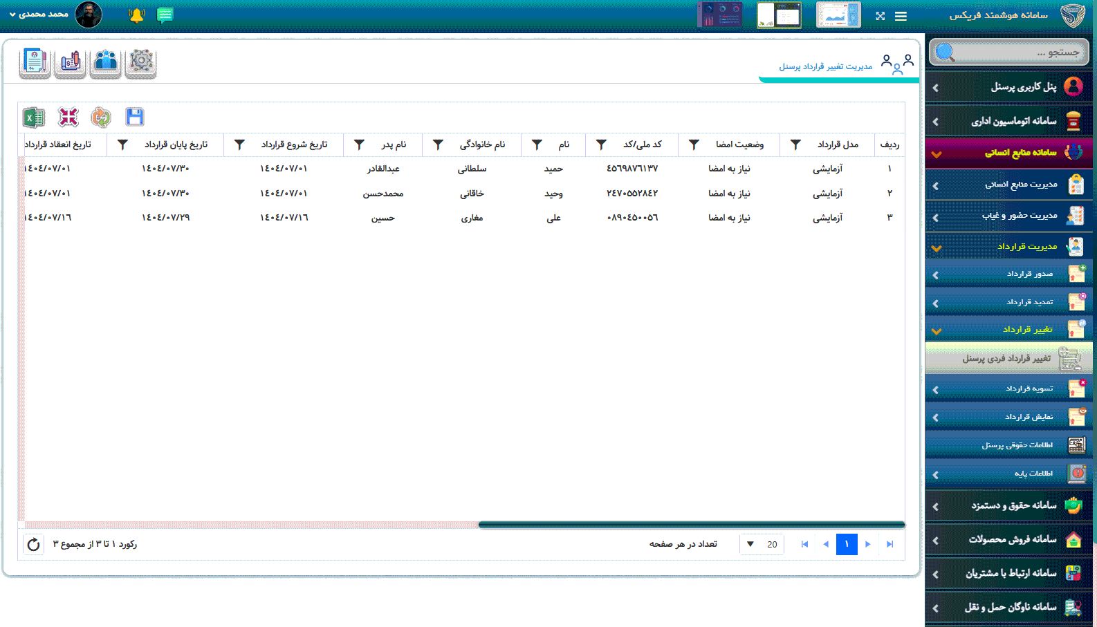Toggle fullscreen expand icon in top bar
This screenshot has height=627, width=1097.
click(880, 16)
